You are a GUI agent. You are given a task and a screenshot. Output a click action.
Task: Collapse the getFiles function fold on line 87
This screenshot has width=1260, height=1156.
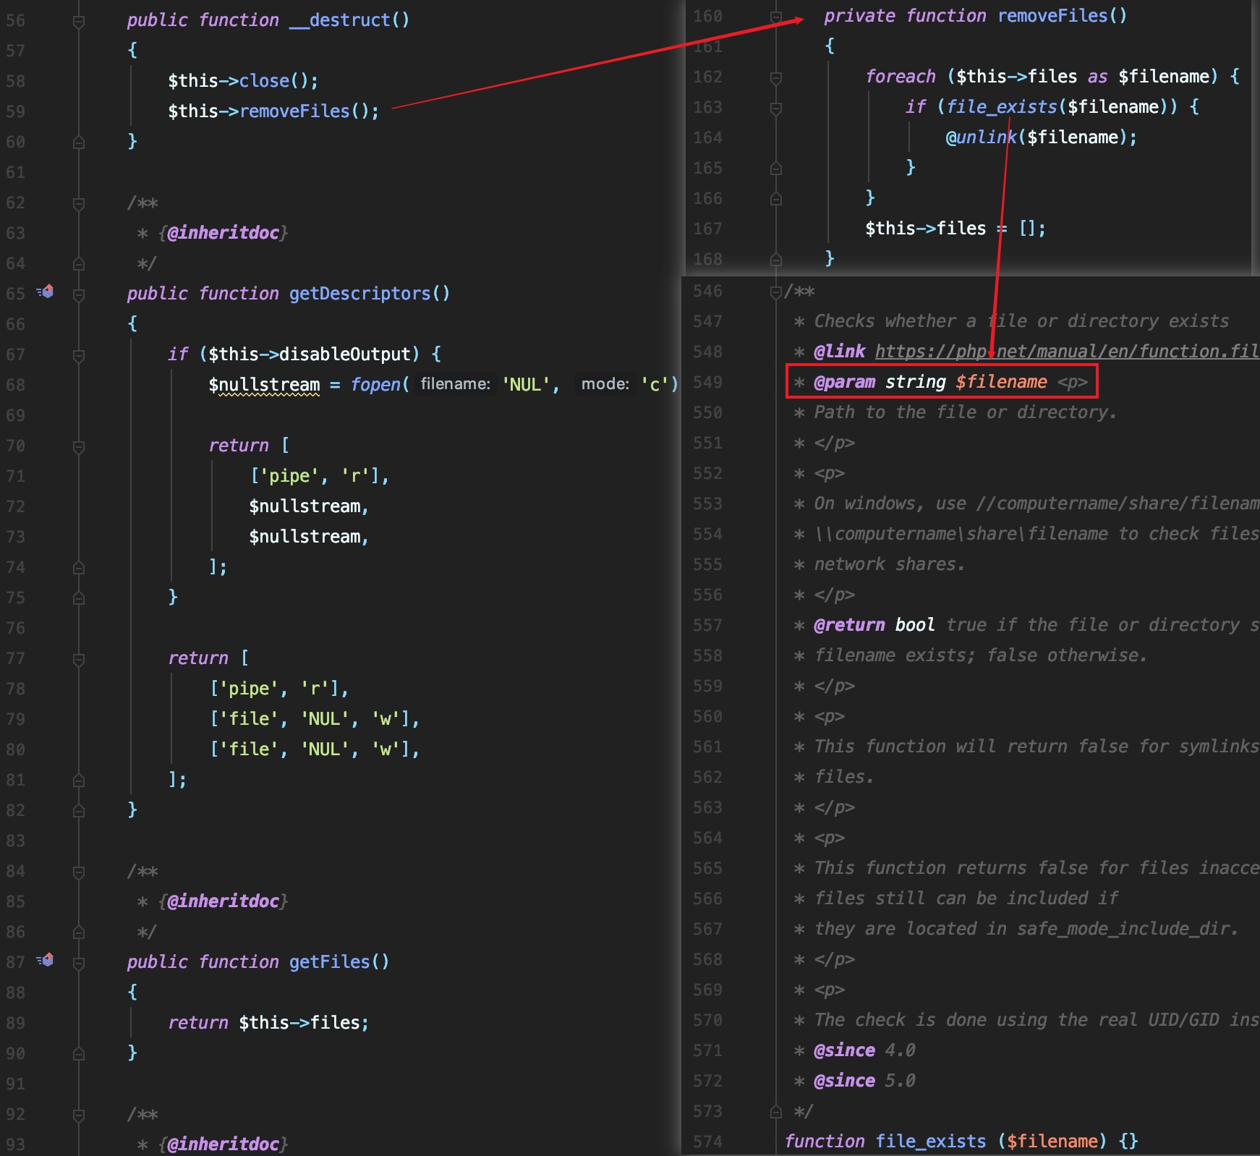tap(79, 963)
